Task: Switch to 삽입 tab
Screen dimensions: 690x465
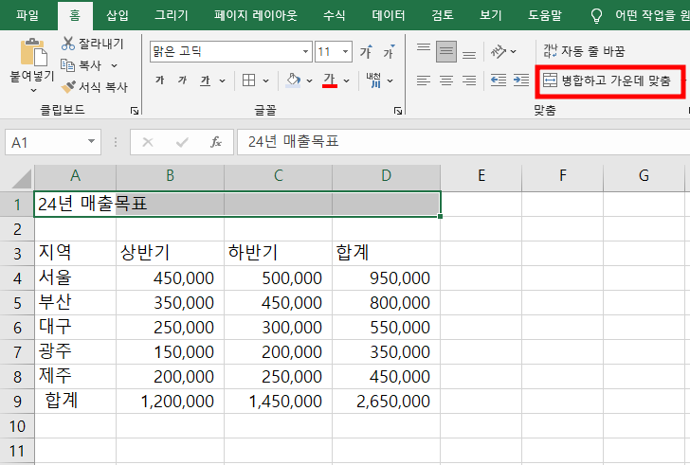Action: pos(118,15)
